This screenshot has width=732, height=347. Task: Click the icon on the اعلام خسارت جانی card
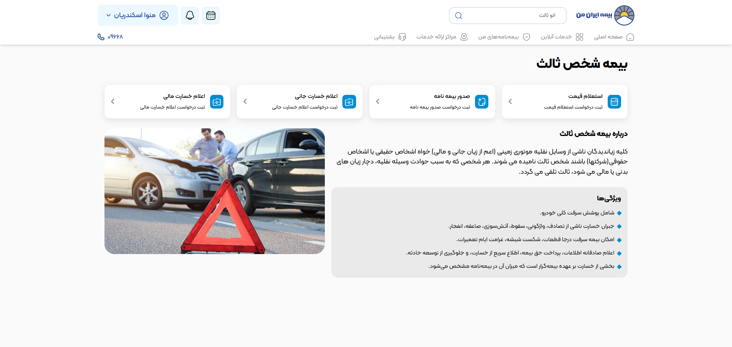(x=349, y=102)
